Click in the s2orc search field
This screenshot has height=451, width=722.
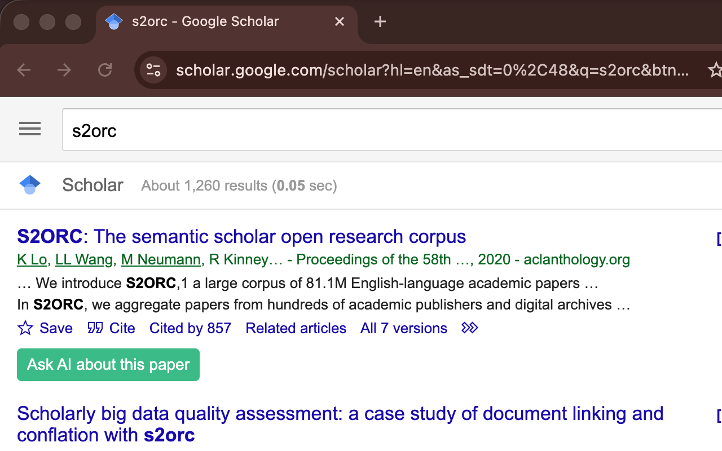click(389, 130)
